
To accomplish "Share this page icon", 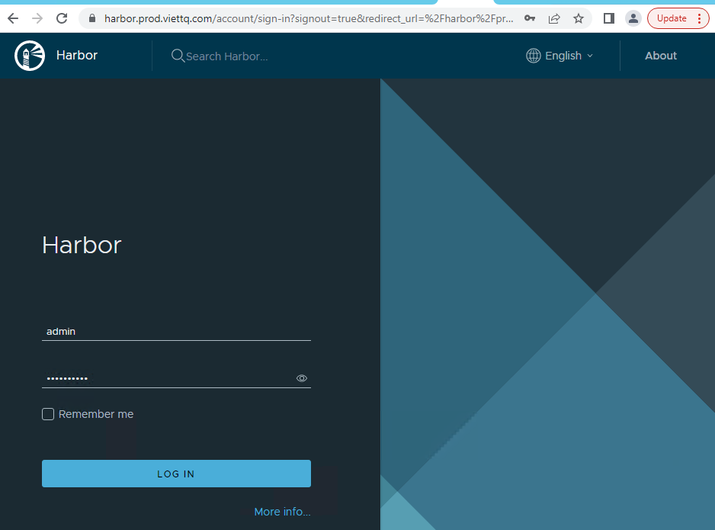I will [x=554, y=18].
